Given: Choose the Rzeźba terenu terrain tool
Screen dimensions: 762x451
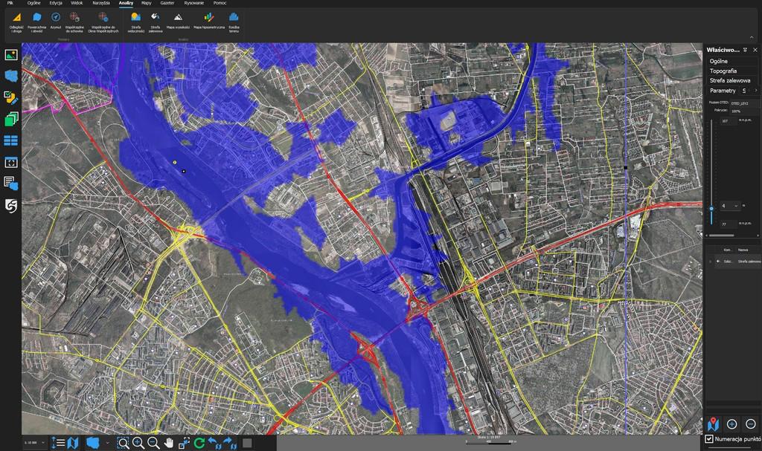Looking at the screenshot, I should [234, 19].
